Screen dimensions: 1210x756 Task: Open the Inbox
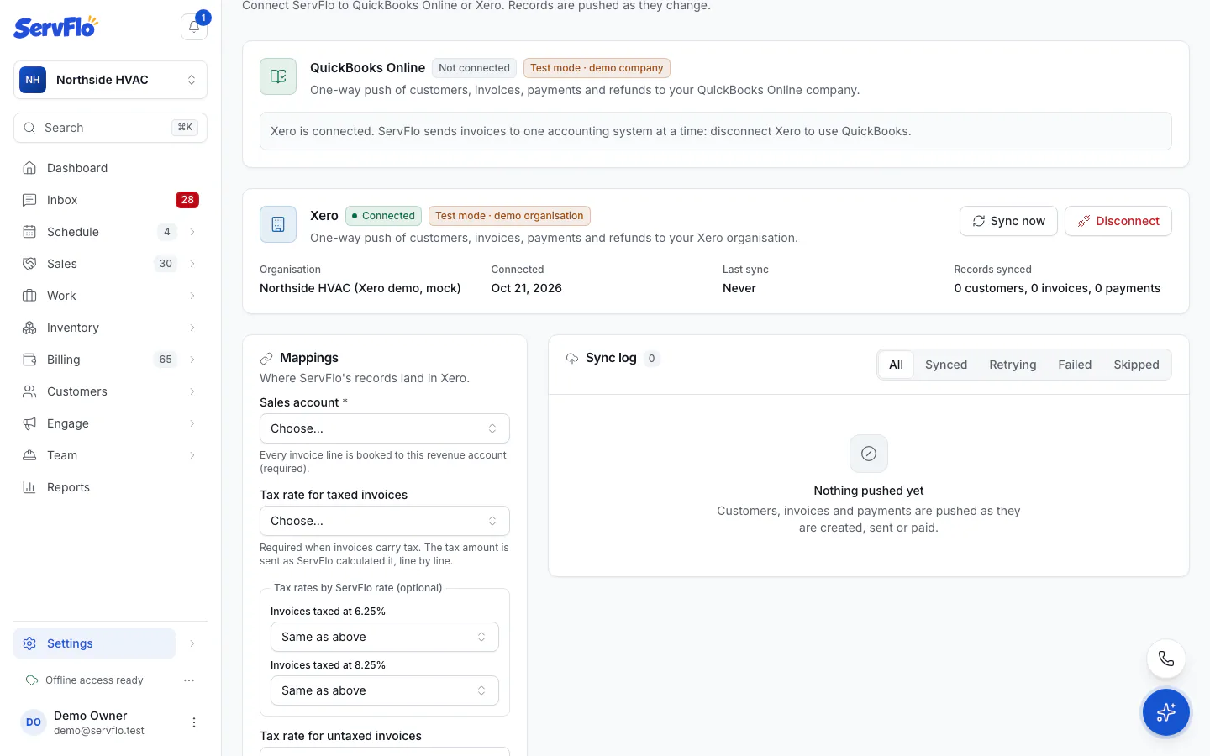[x=110, y=200]
